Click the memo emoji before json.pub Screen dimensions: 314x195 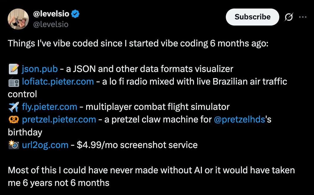(13, 68)
